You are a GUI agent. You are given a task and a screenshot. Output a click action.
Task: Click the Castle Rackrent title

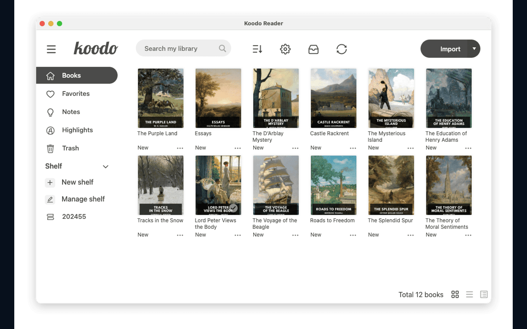pyautogui.click(x=329, y=133)
